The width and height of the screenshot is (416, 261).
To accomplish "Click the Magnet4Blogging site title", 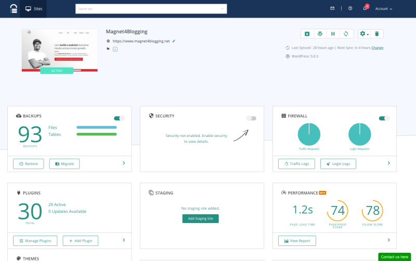I will coord(126,32).
